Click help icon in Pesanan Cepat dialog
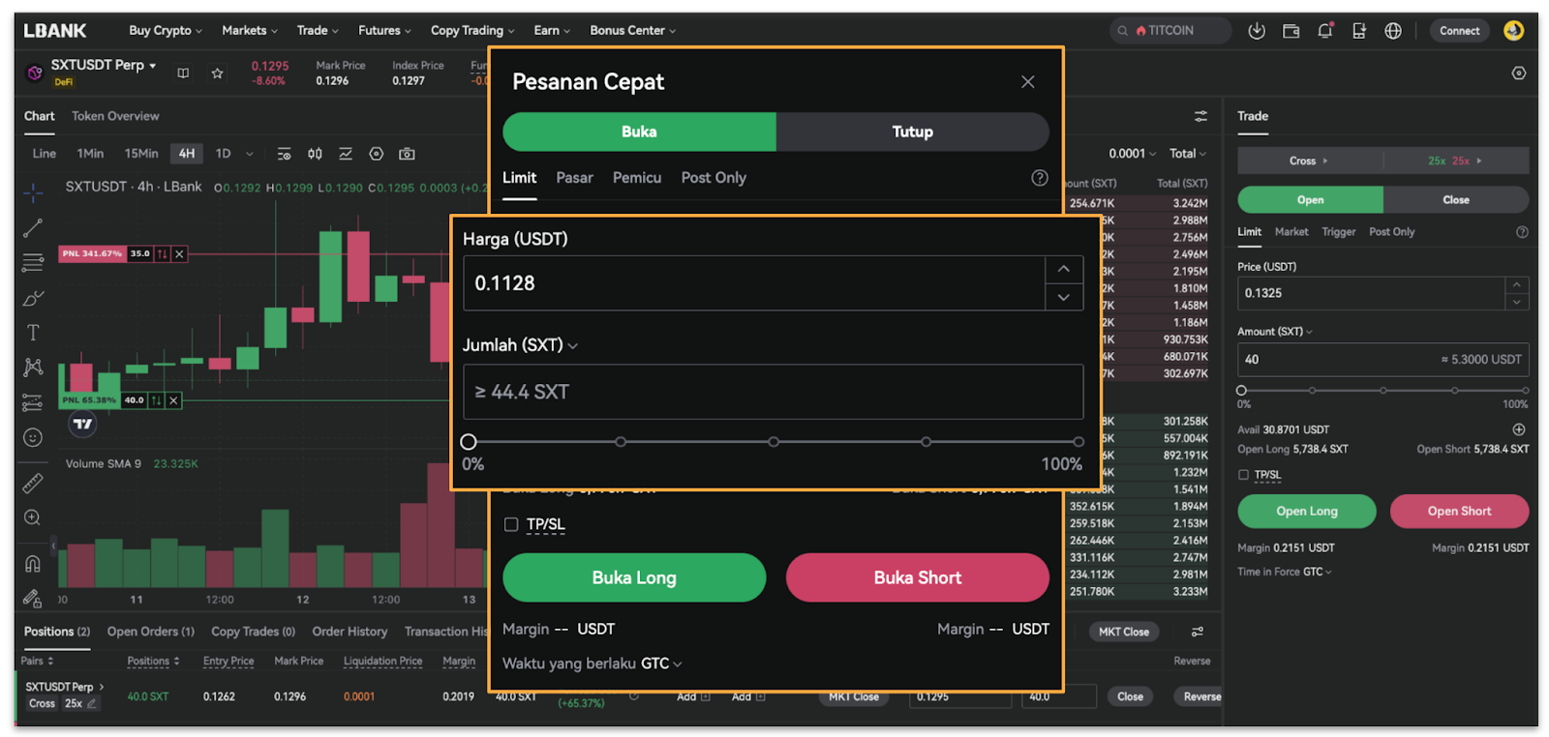The width and height of the screenshot is (1549, 737). click(1040, 178)
